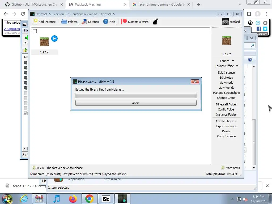This screenshot has height=204, width=272.
Task: Open the Help dropdown menu
Action: point(110,22)
